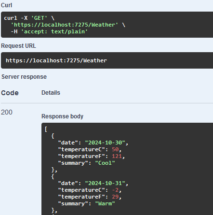This screenshot has width=213, height=215.
Task: Click the curl -X 'GET' command line
Action: (x=29, y=18)
